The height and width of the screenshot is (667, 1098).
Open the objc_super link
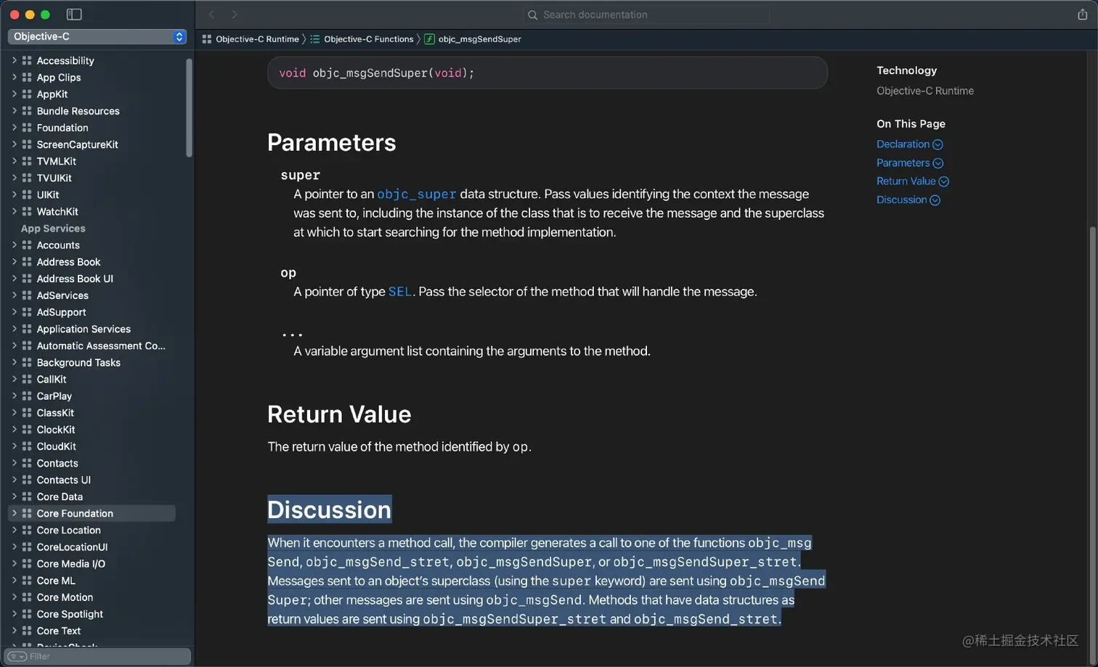coord(417,195)
